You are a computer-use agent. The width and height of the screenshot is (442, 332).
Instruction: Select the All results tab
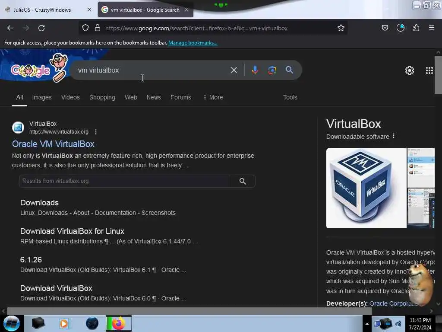19,97
